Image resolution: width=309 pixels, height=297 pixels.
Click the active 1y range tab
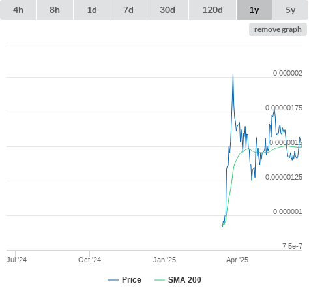coord(254,10)
